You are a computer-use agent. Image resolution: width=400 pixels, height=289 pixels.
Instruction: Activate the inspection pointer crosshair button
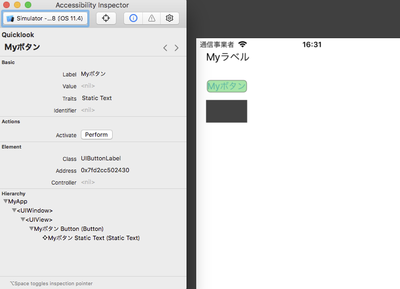(106, 18)
